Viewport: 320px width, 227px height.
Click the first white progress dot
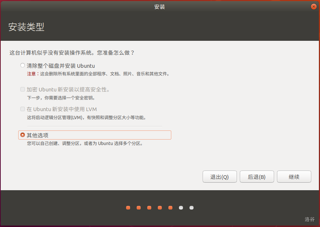[x=181, y=208]
